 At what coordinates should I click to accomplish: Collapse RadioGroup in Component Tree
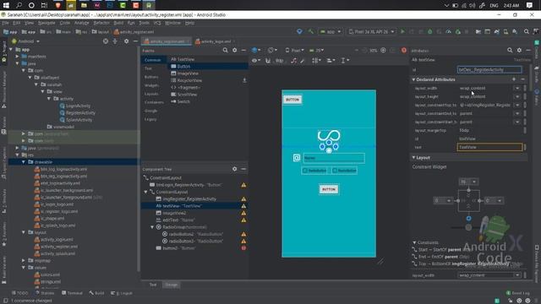[152, 227]
